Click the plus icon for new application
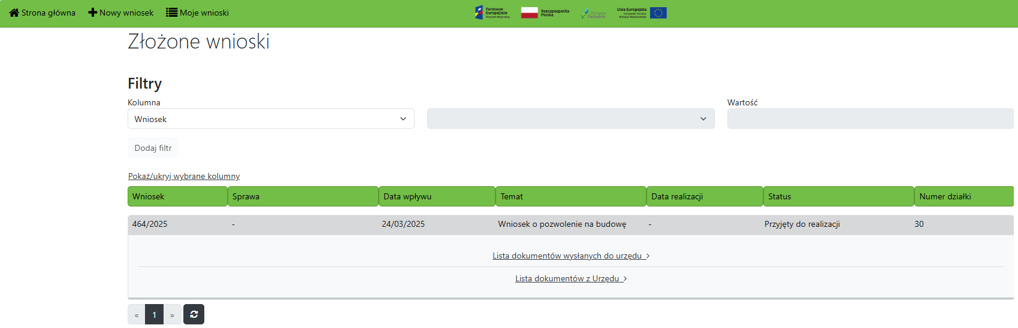The height and width of the screenshot is (328, 1018). [x=92, y=13]
